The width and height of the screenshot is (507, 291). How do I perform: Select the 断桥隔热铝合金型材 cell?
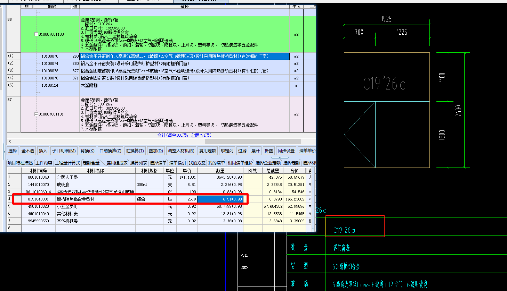[x=95, y=199]
